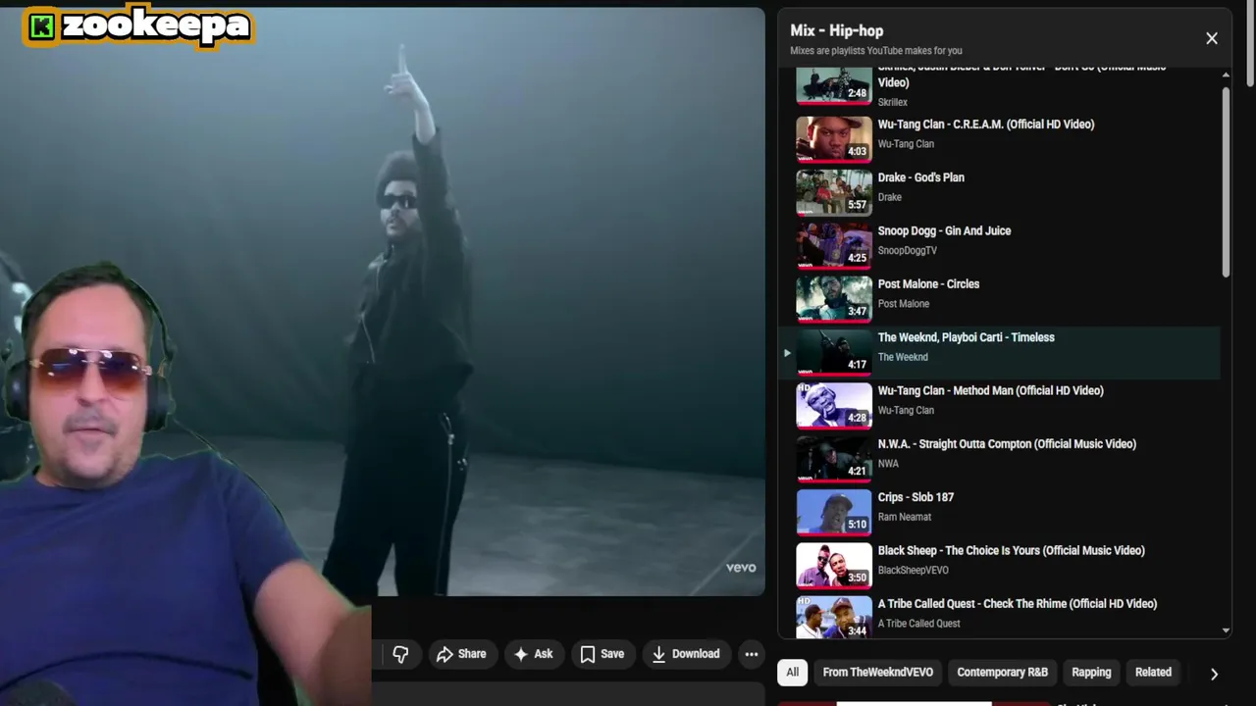Click Skrillex channel name in playlist
Viewport: 1256px width, 706px height.
892,102
